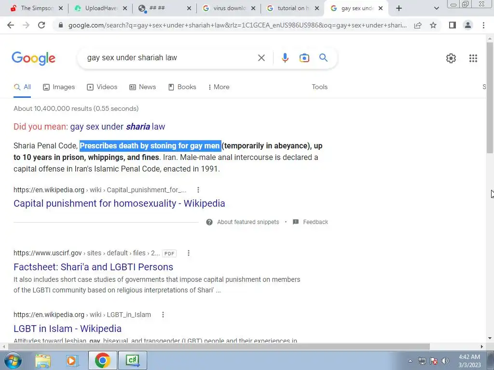Click the 'About 10,400,000 results' text
Image resolution: width=494 pixels, height=370 pixels.
pyautogui.click(x=76, y=109)
